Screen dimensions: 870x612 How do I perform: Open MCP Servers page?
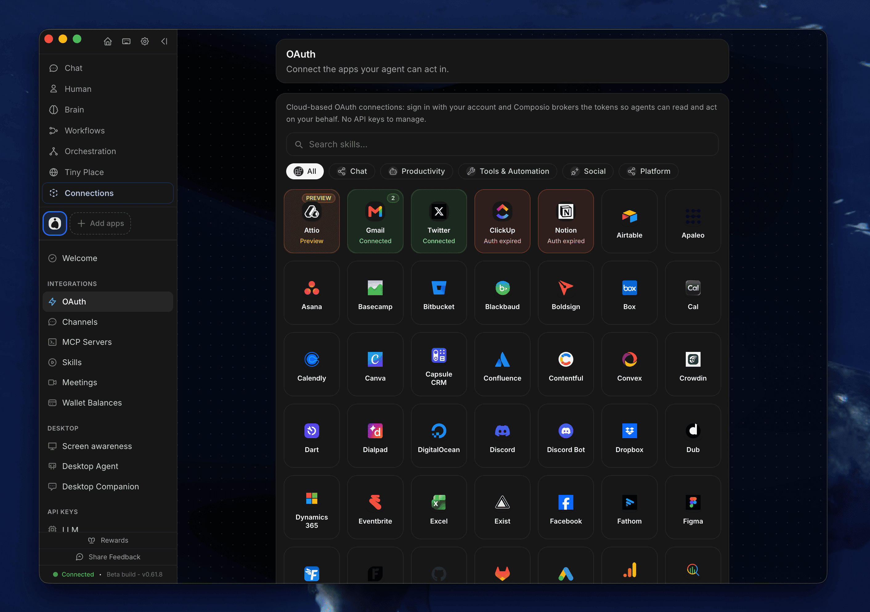point(108,342)
